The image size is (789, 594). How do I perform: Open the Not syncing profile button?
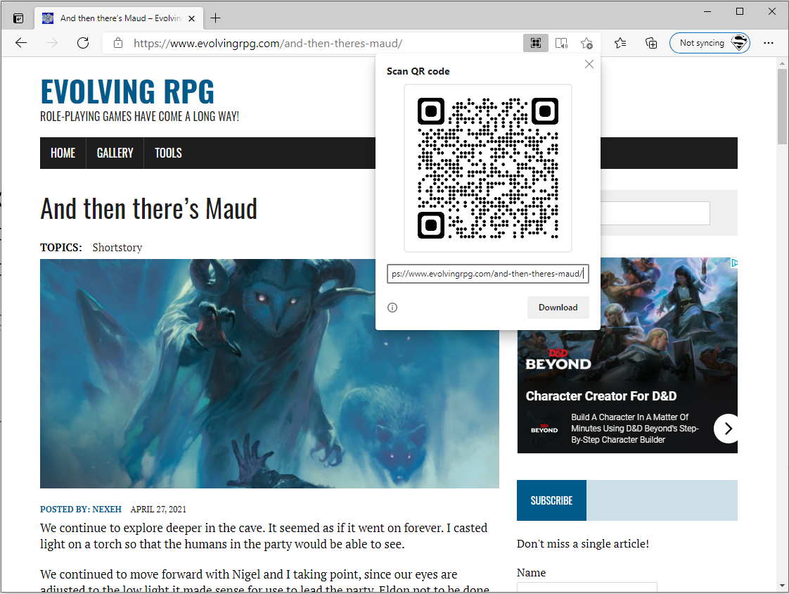tap(710, 44)
